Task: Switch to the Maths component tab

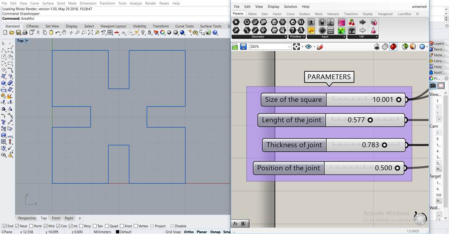Action: 252,14
